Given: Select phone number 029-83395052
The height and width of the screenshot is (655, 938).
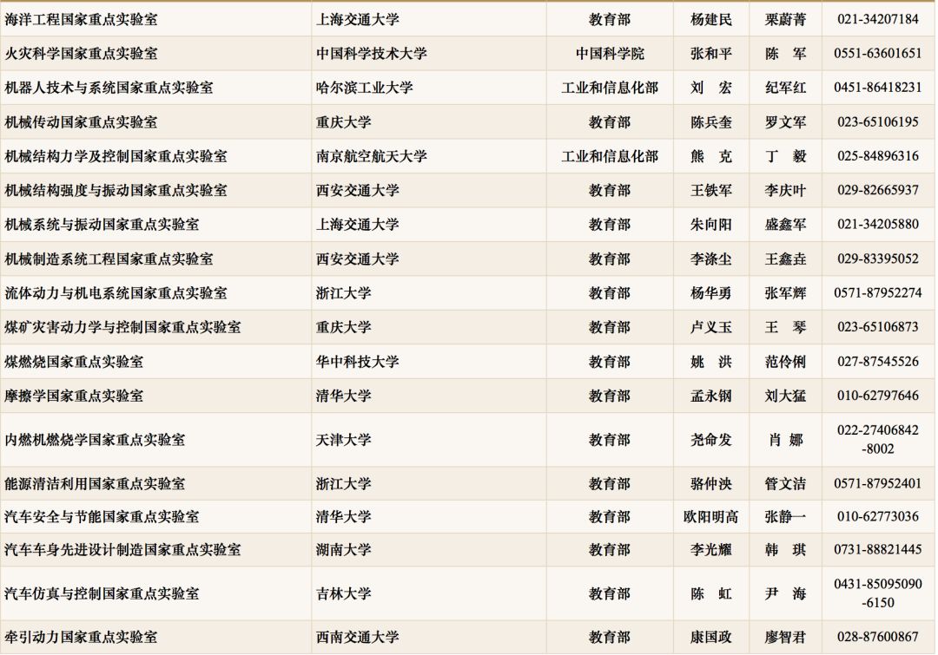Looking at the screenshot, I should pos(877,259).
